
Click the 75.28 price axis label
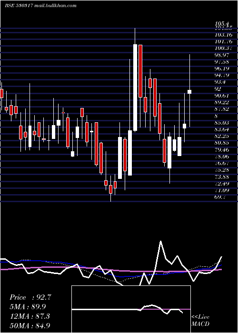point(222,170)
